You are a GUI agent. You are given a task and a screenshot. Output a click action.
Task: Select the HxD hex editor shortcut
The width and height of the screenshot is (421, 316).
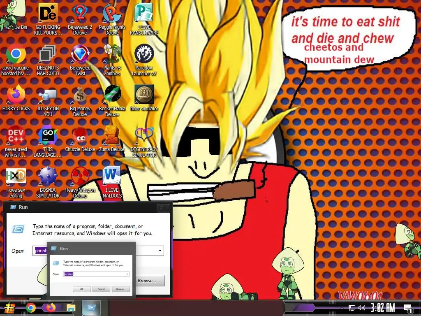click(16, 182)
